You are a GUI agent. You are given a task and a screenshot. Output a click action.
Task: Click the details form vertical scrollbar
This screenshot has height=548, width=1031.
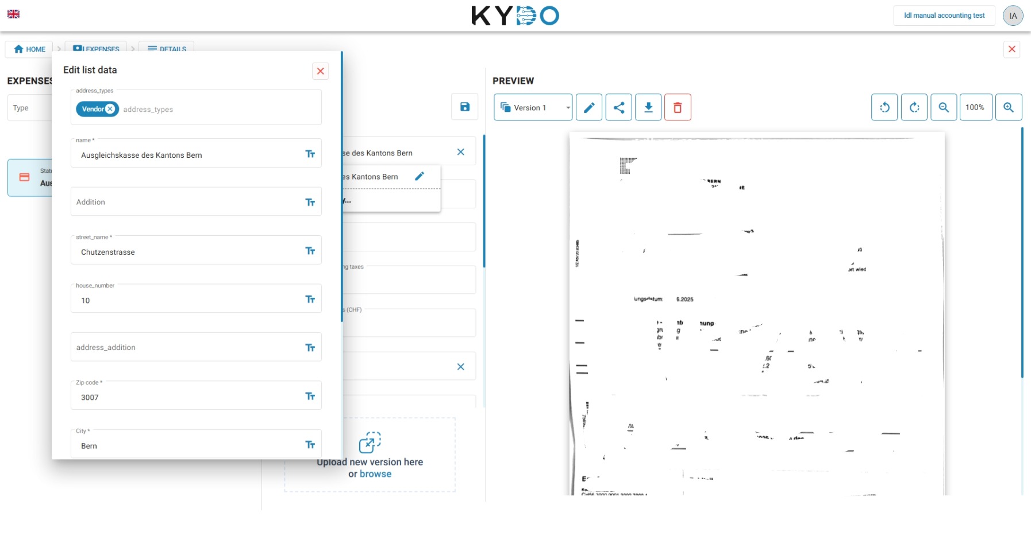484,201
